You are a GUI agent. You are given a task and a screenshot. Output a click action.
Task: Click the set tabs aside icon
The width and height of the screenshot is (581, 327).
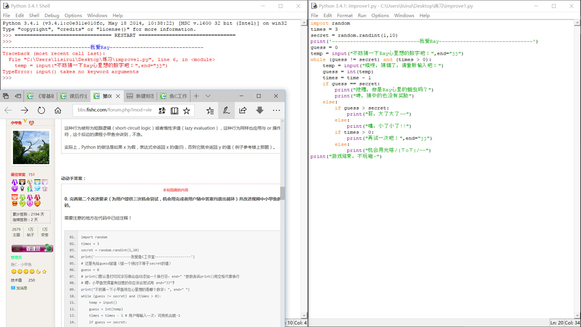(x=18, y=96)
